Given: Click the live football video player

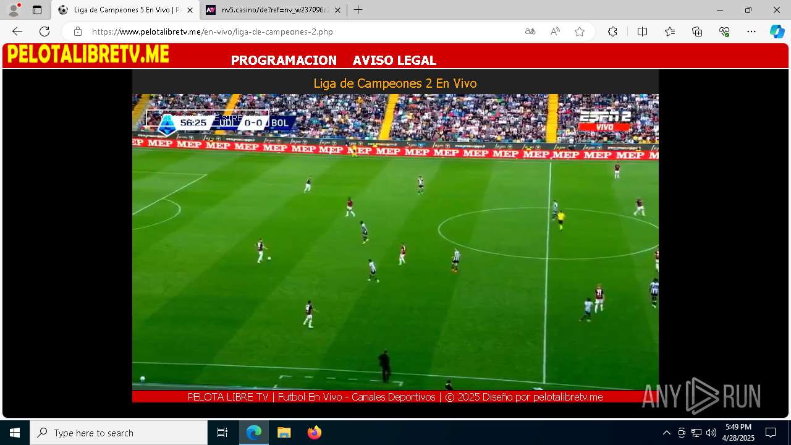Looking at the screenshot, I should pyautogui.click(x=395, y=242).
